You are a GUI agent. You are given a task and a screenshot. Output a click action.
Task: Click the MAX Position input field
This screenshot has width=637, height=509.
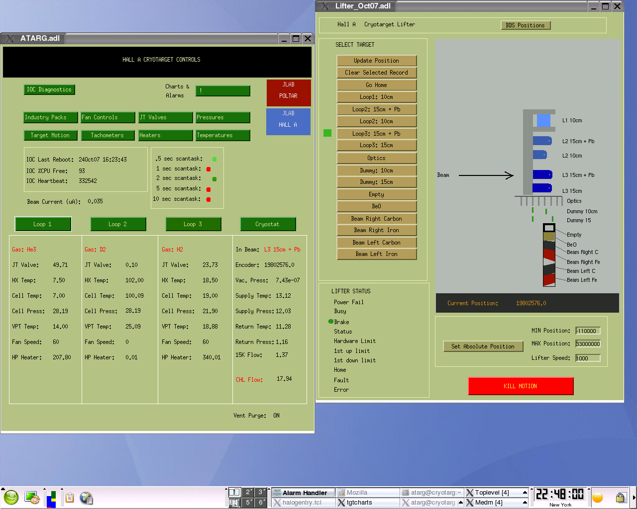pos(588,344)
